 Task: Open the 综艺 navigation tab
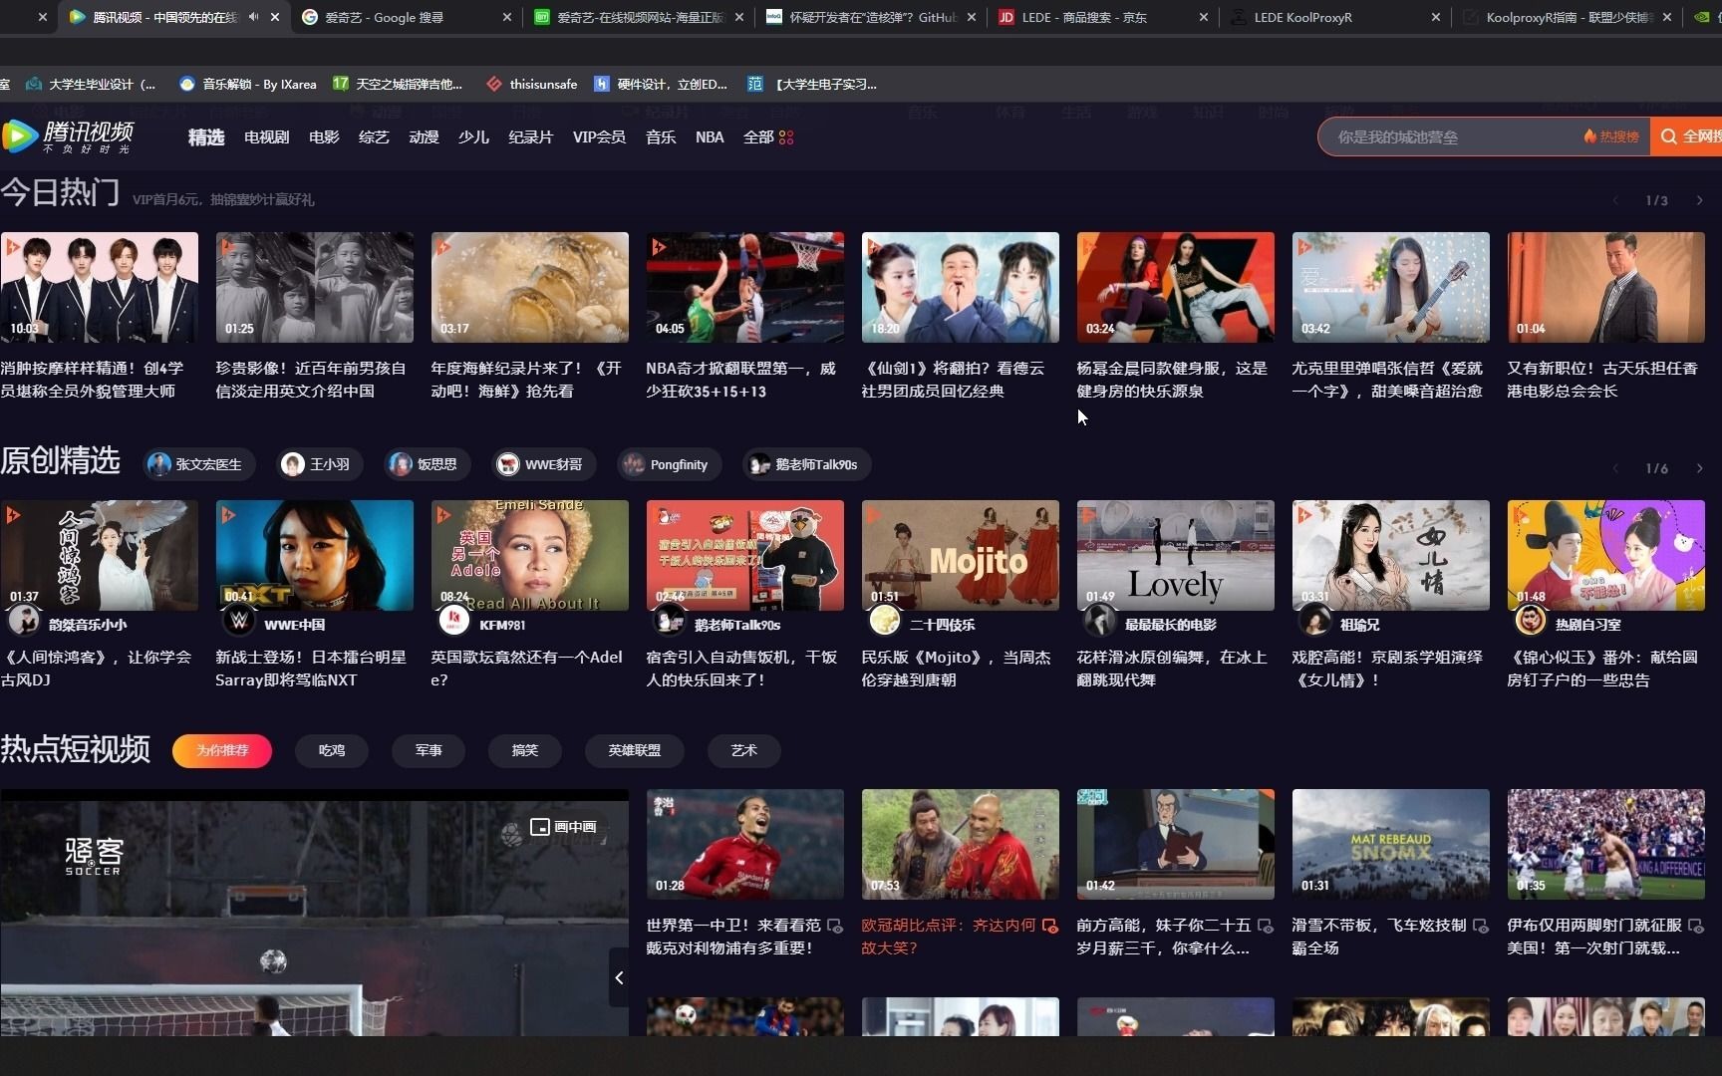click(374, 137)
